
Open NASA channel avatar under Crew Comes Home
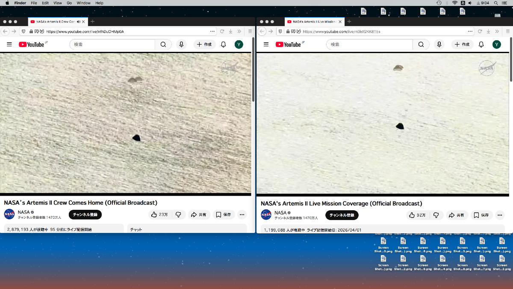coord(9,214)
